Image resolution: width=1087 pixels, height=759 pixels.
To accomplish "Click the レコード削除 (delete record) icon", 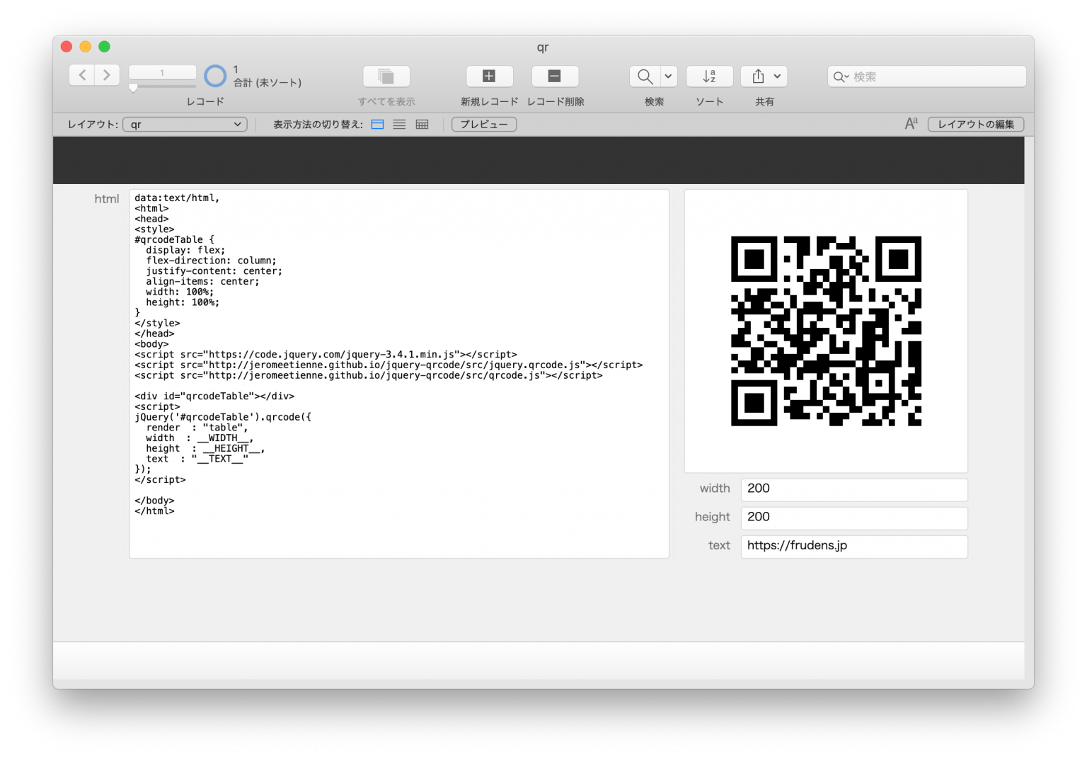I will tap(555, 76).
